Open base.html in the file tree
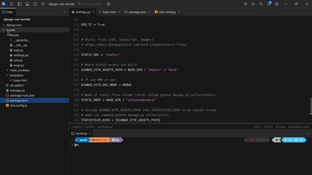 [20, 80]
